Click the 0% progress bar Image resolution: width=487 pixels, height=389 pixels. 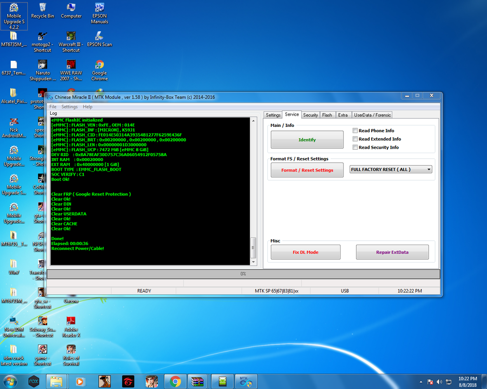pyautogui.click(x=243, y=274)
